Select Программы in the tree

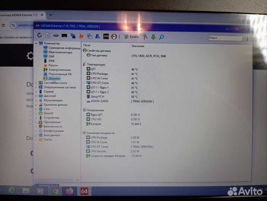[x=52, y=122]
